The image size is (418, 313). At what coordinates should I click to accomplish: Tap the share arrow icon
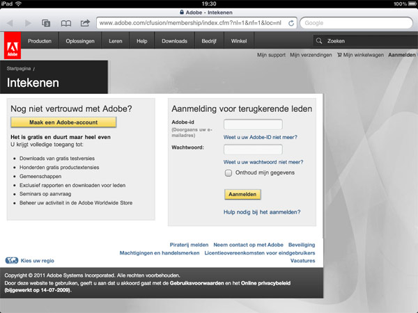tap(85, 23)
